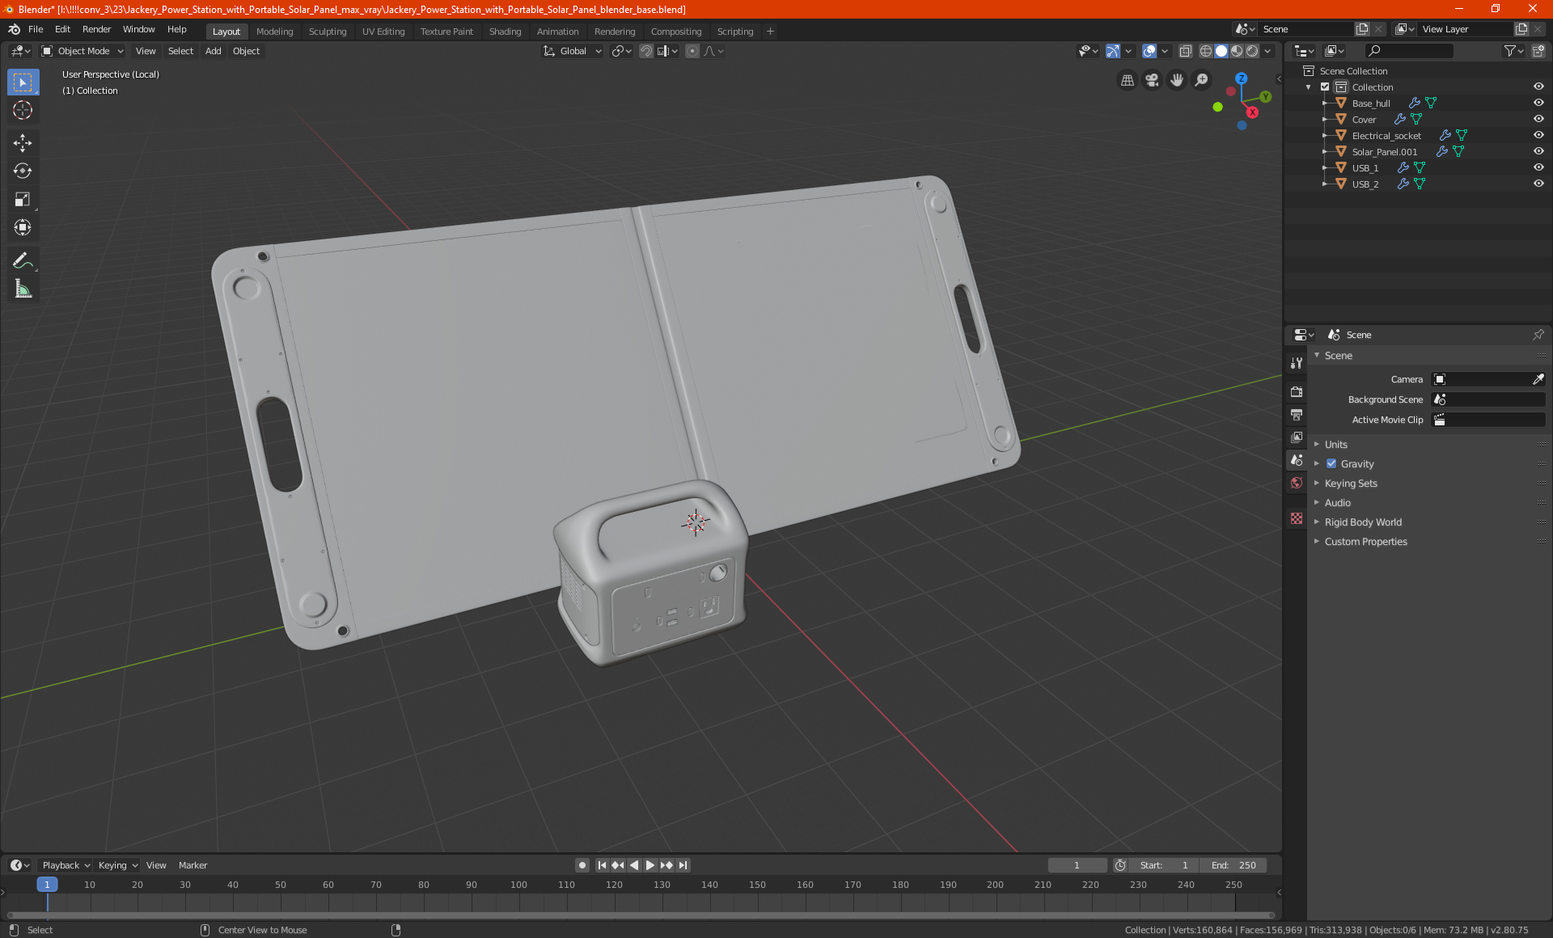Select the Rotate tool
Viewport: 1553px width, 938px height.
23,171
